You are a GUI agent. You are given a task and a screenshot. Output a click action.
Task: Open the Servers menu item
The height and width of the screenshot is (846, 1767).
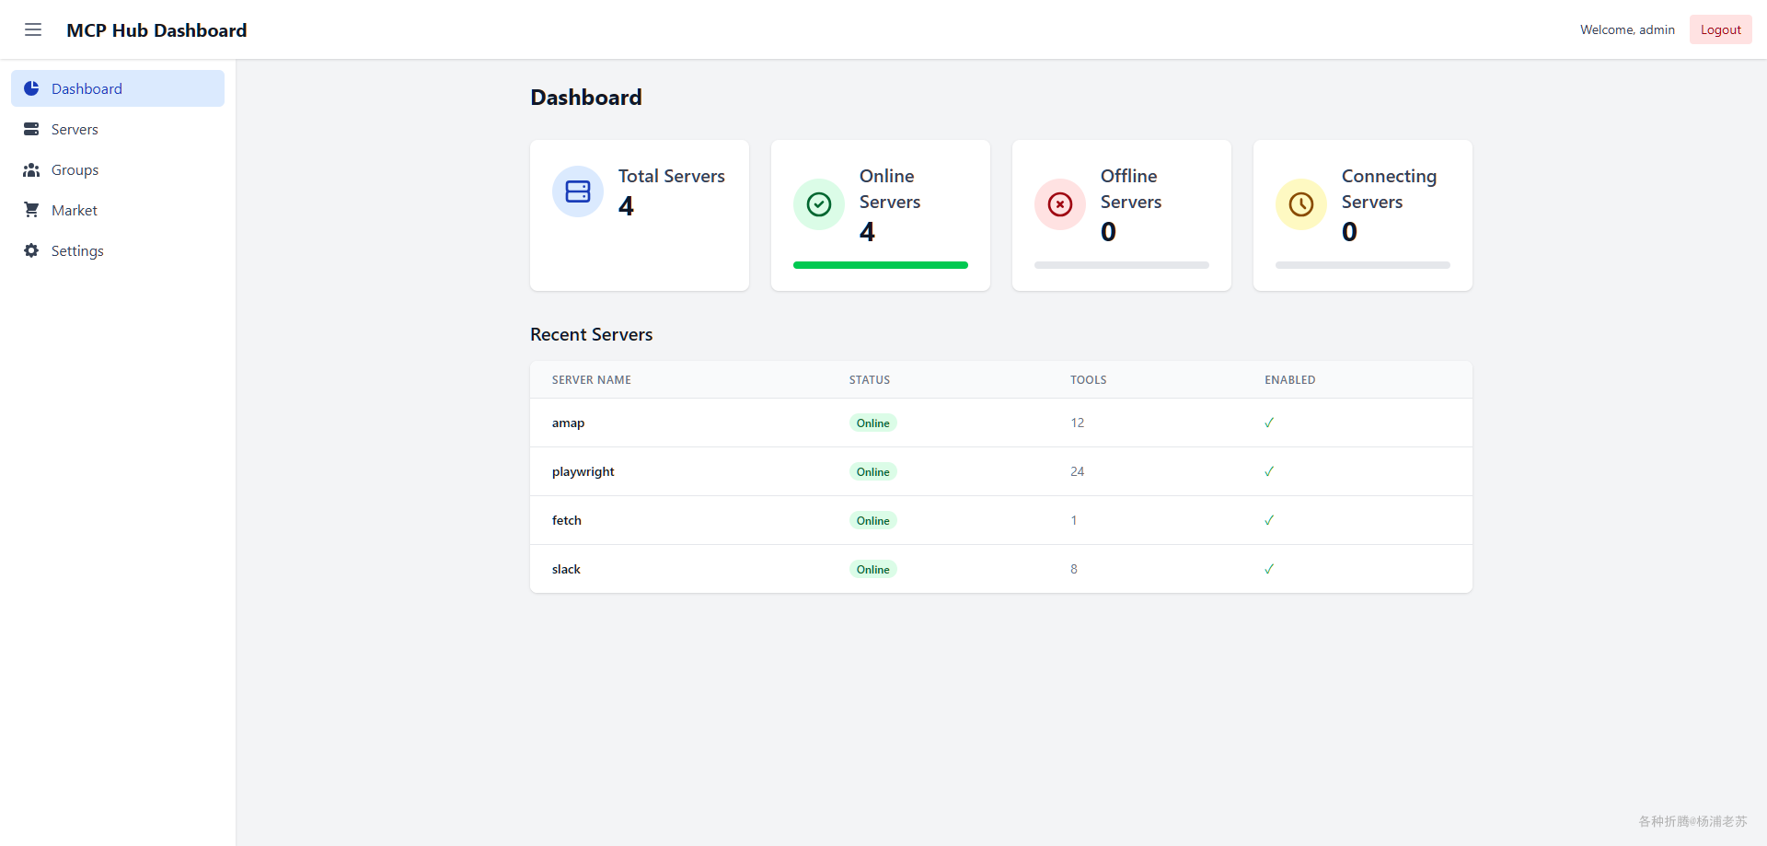pyautogui.click(x=75, y=129)
